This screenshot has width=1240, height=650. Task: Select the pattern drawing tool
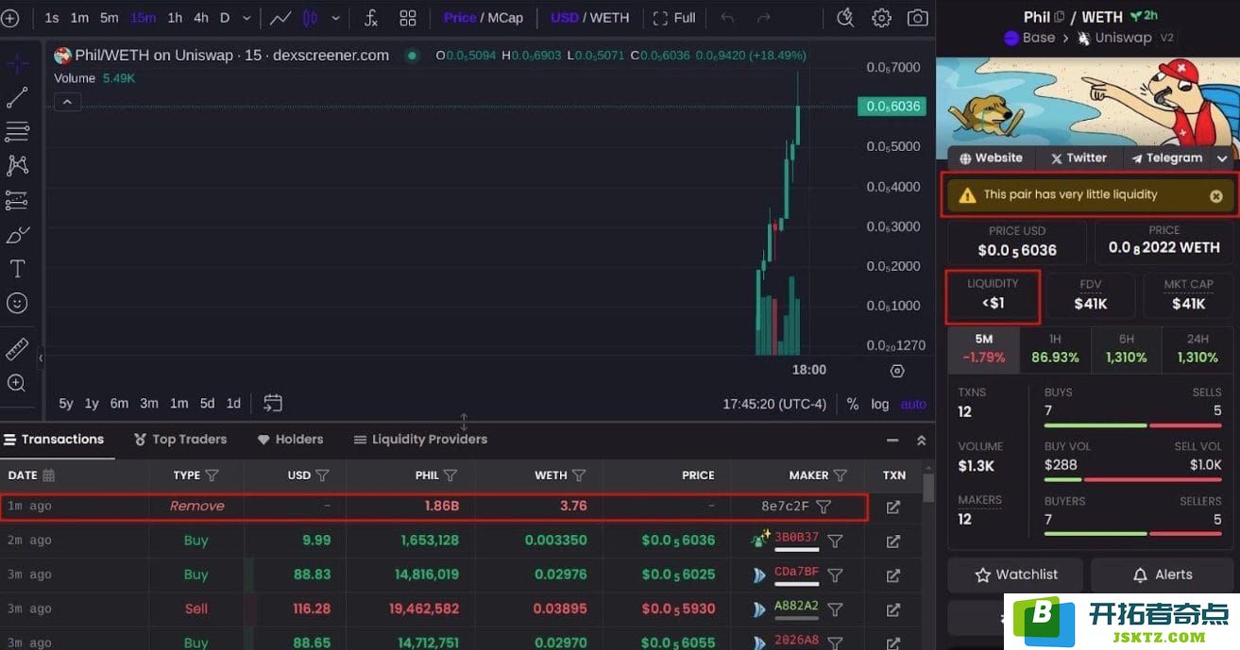(17, 165)
